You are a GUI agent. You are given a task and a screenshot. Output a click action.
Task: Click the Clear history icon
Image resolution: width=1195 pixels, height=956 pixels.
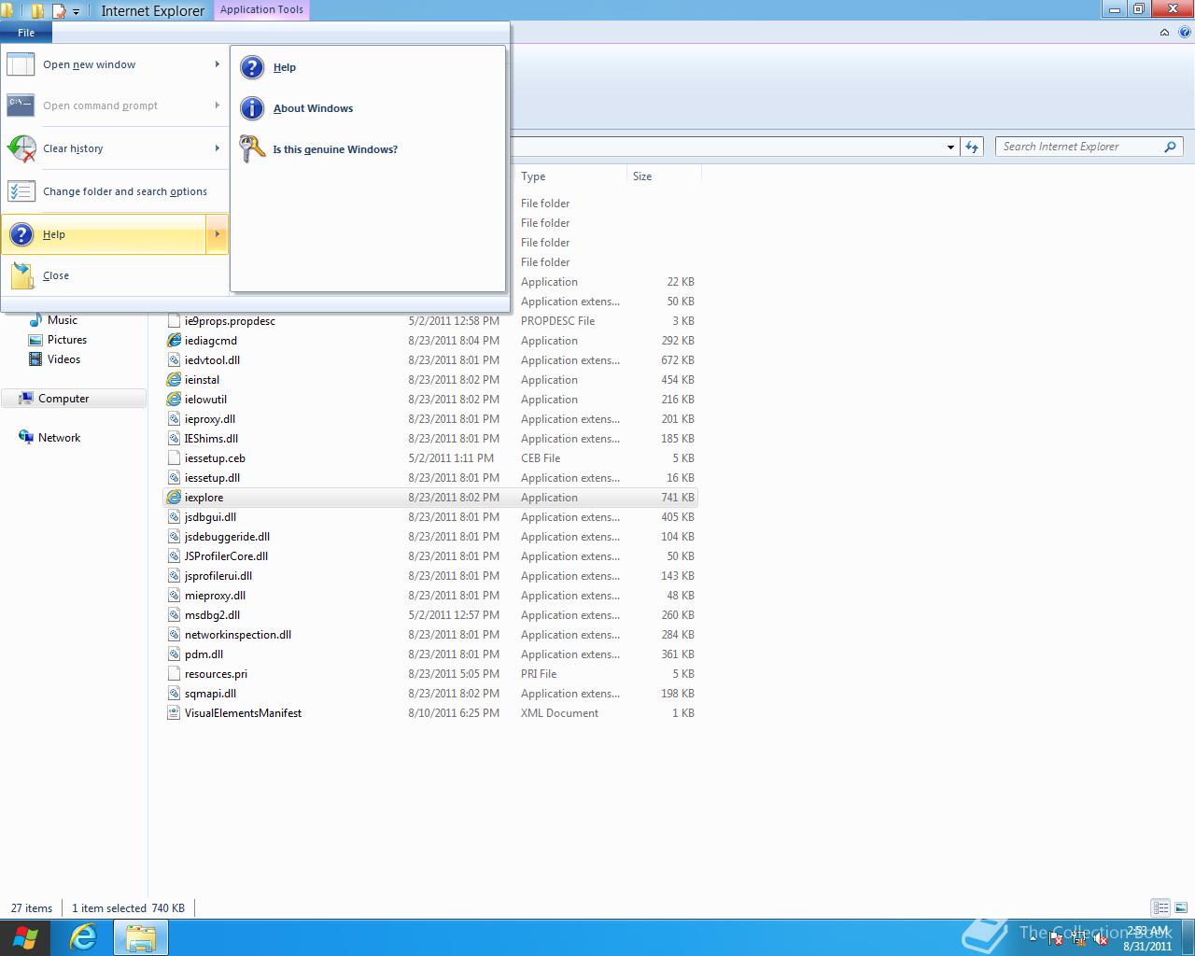click(21, 148)
